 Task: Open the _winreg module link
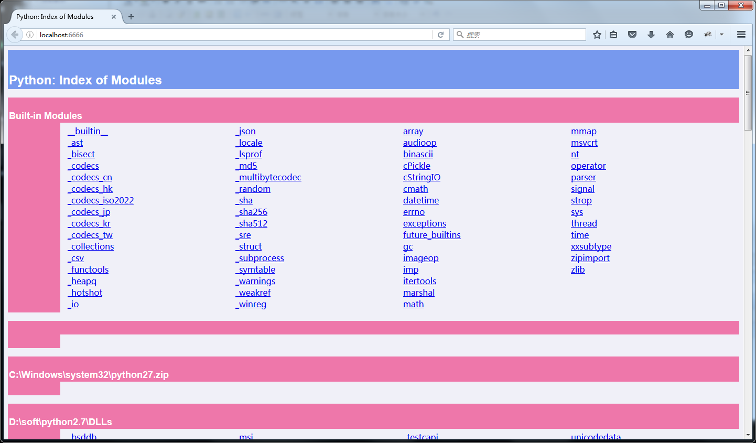coord(251,304)
